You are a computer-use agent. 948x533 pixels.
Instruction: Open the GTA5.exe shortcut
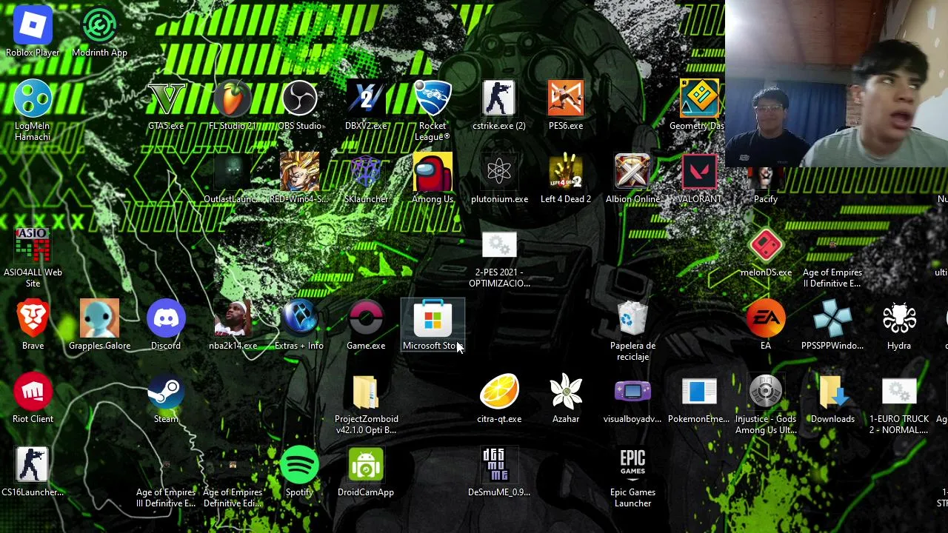pos(166,98)
